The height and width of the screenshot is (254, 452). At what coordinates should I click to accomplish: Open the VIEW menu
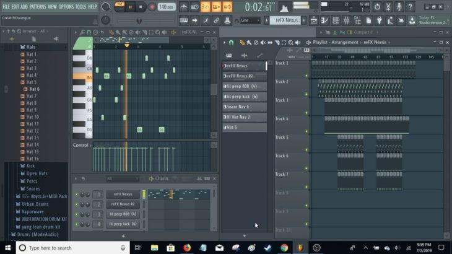coord(52,6)
